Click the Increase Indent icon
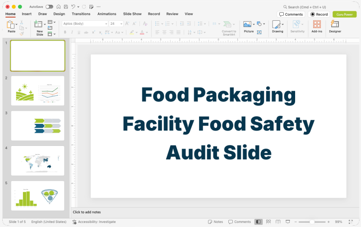Image resolution: width=361 pixels, height=227 pixels. pyautogui.click(x=189, y=23)
